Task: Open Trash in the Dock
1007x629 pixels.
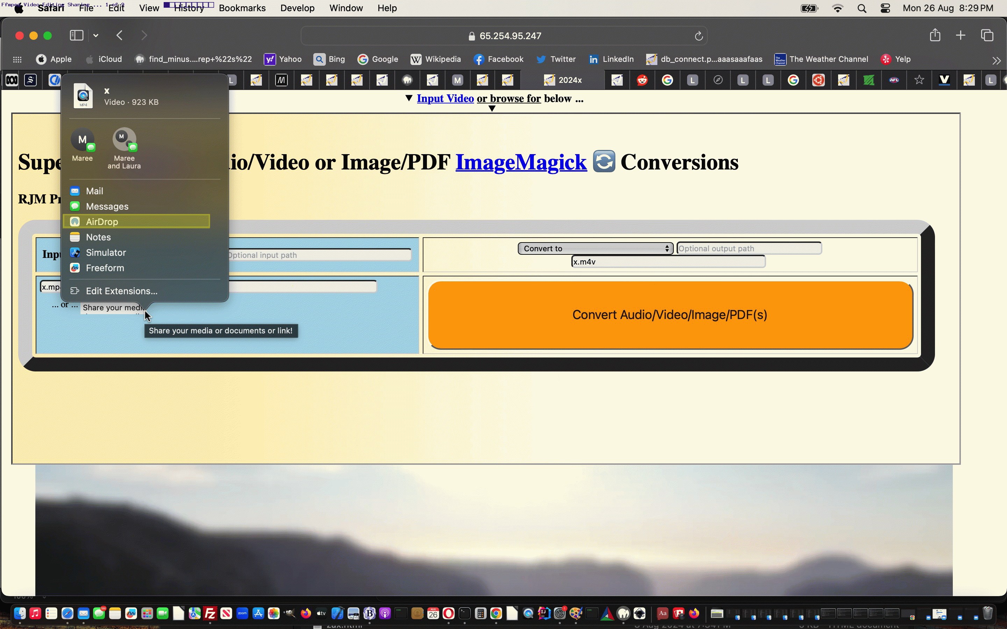Action: click(x=988, y=613)
